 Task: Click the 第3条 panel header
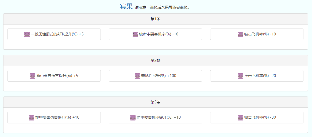coord(156,102)
